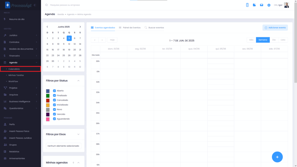
Task: Click the pink Aguardando color swatch
Action: point(48,119)
